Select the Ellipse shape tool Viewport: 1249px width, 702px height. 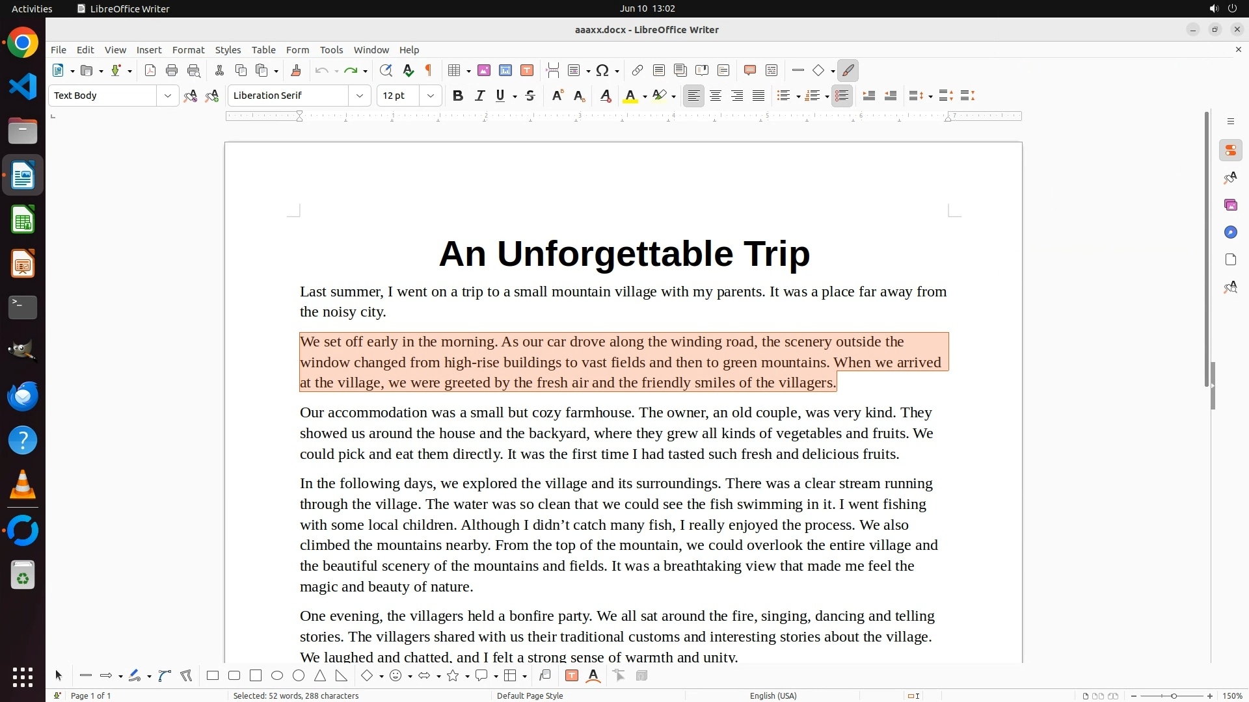click(277, 676)
